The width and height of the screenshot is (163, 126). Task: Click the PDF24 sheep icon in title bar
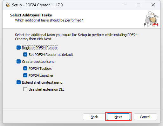pos(8,5)
